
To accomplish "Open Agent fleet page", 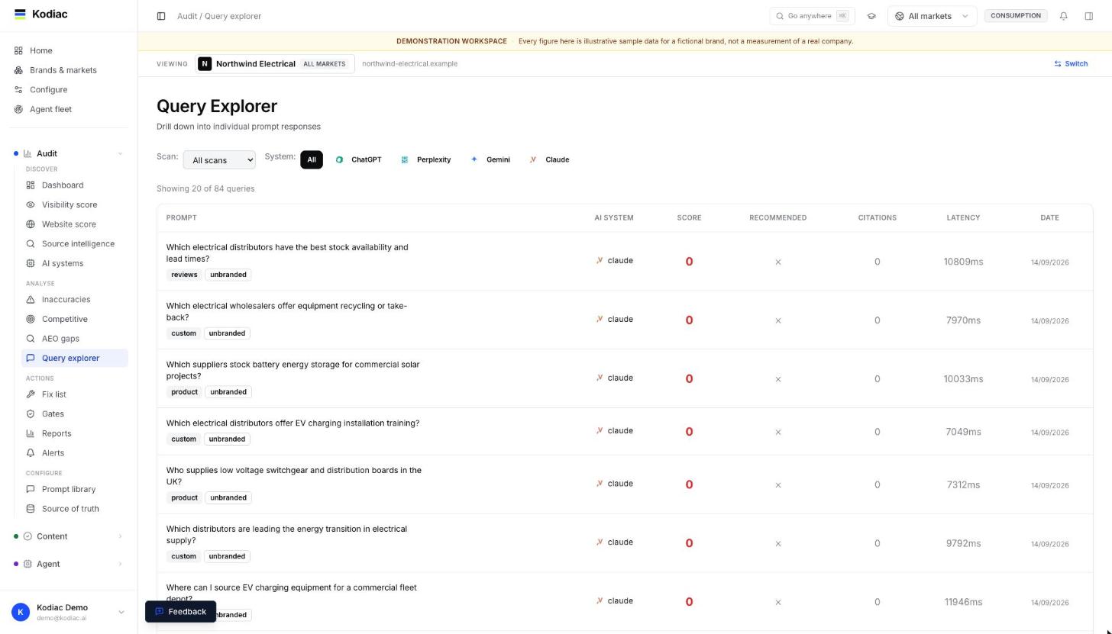I will coord(69,109).
